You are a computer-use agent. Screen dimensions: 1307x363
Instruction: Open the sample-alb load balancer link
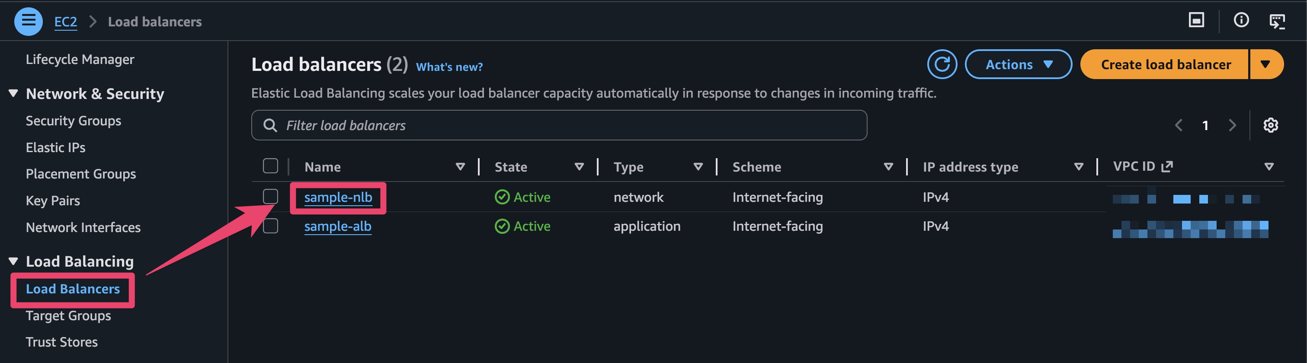click(x=337, y=226)
